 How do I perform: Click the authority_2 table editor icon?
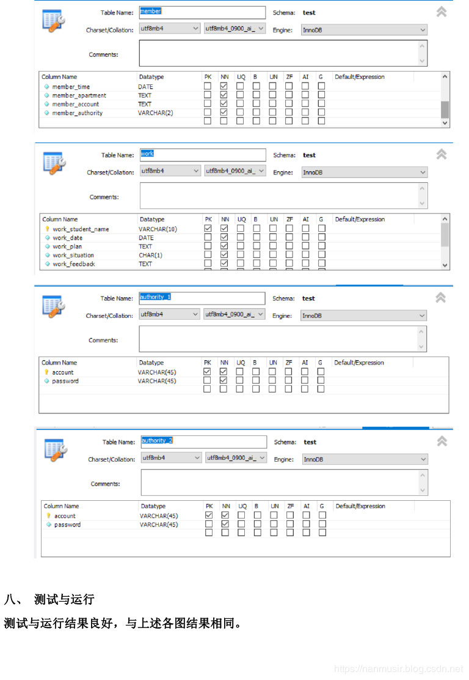tap(56, 449)
